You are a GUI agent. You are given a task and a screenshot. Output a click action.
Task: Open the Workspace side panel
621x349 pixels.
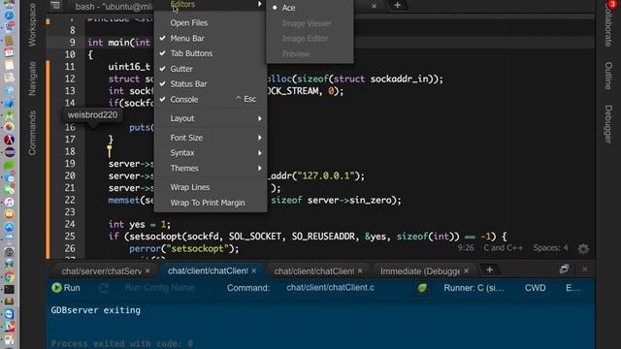(32, 24)
